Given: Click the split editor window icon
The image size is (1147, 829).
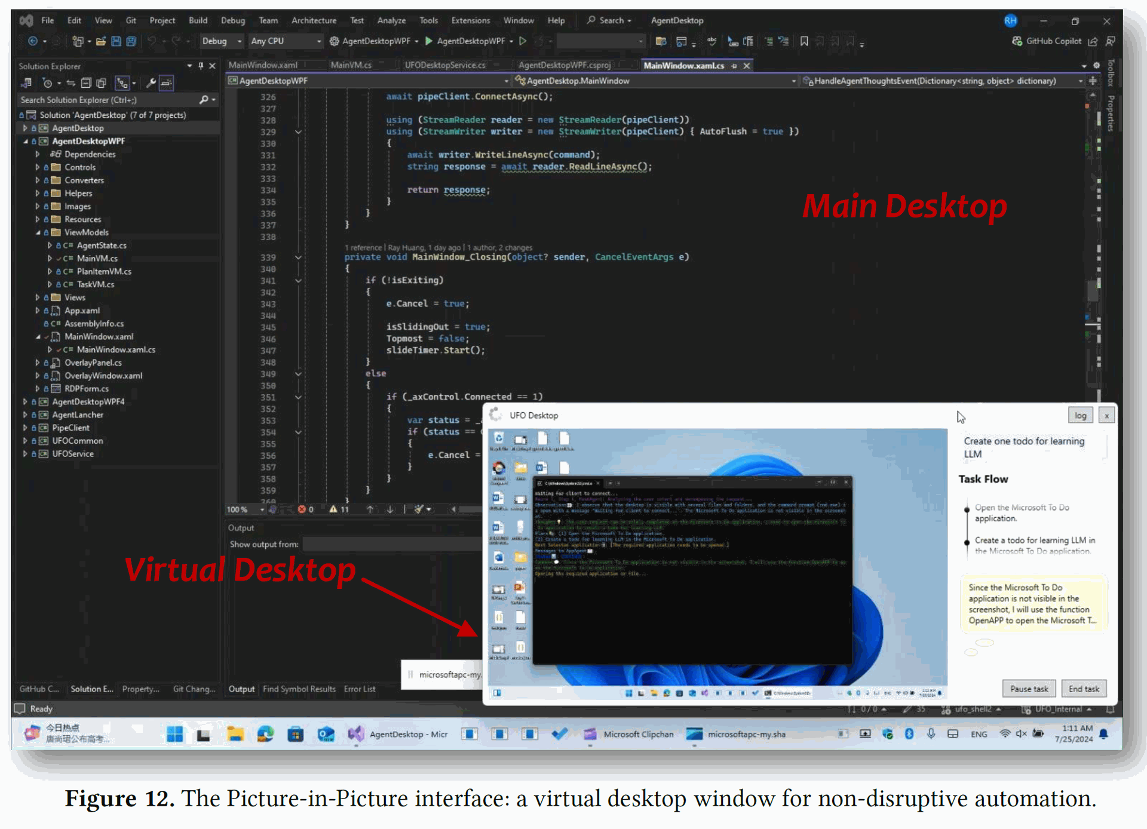Looking at the screenshot, I should click(1093, 81).
